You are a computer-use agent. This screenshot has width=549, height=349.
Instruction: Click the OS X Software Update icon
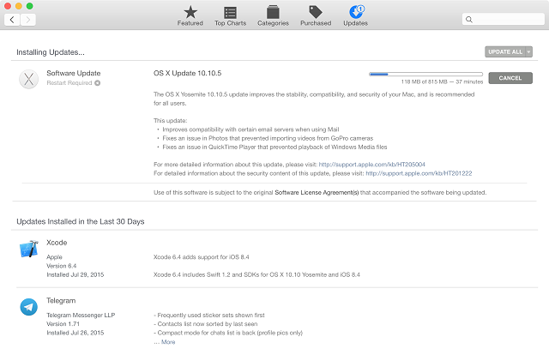click(28, 79)
